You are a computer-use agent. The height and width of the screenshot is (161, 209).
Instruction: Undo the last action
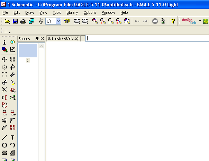(137, 21)
